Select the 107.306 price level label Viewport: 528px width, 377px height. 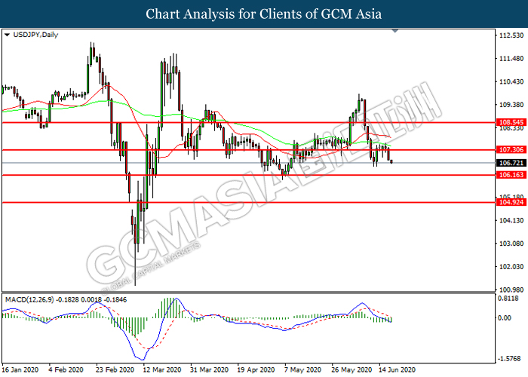(511, 150)
